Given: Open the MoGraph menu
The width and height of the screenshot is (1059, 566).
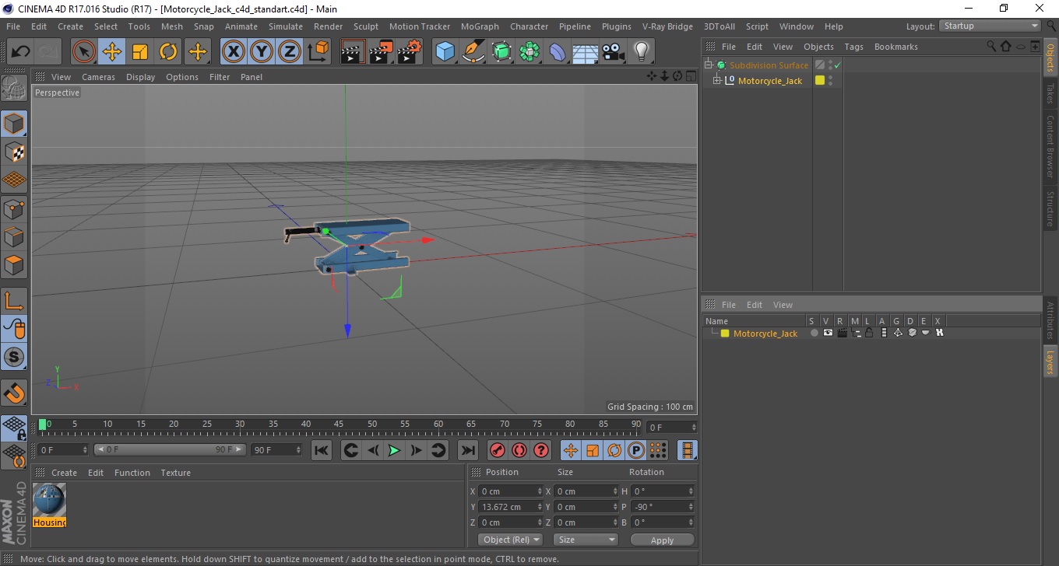Looking at the screenshot, I should point(480,26).
